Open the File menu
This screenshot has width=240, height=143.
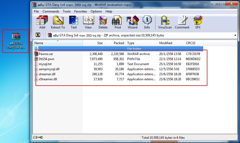[x=36, y=11]
